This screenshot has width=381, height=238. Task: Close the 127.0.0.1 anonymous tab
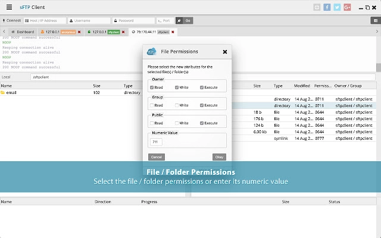coord(79,32)
